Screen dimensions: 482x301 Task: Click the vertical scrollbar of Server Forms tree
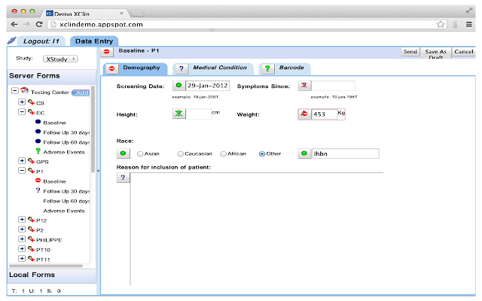click(93, 129)
